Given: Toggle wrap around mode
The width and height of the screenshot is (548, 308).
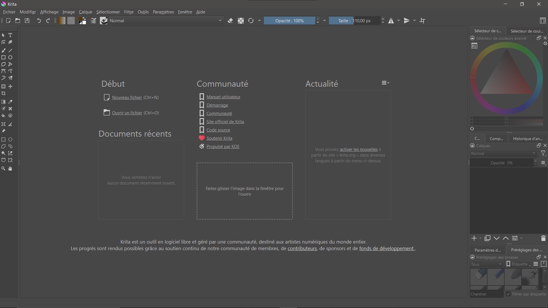Looking at the screenshot, I should pos(423,21).
